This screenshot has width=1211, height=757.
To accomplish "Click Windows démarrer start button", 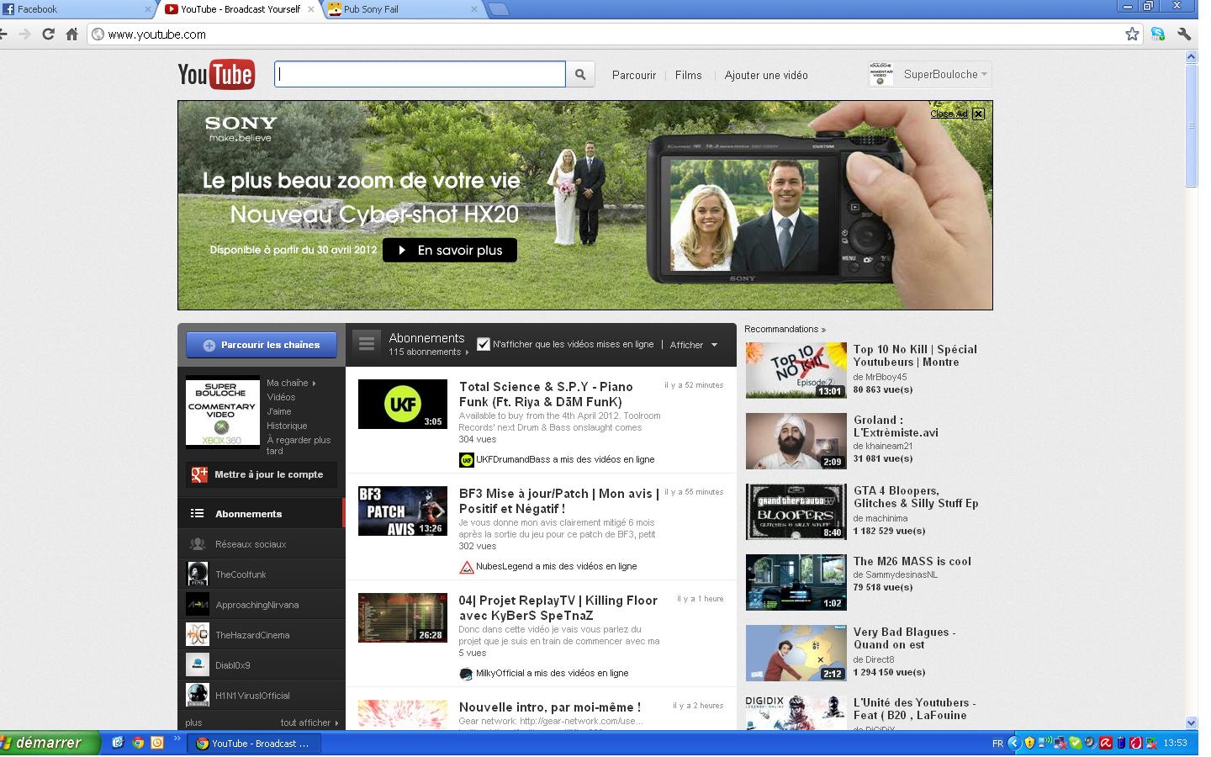I will click(x=50, y=744).
